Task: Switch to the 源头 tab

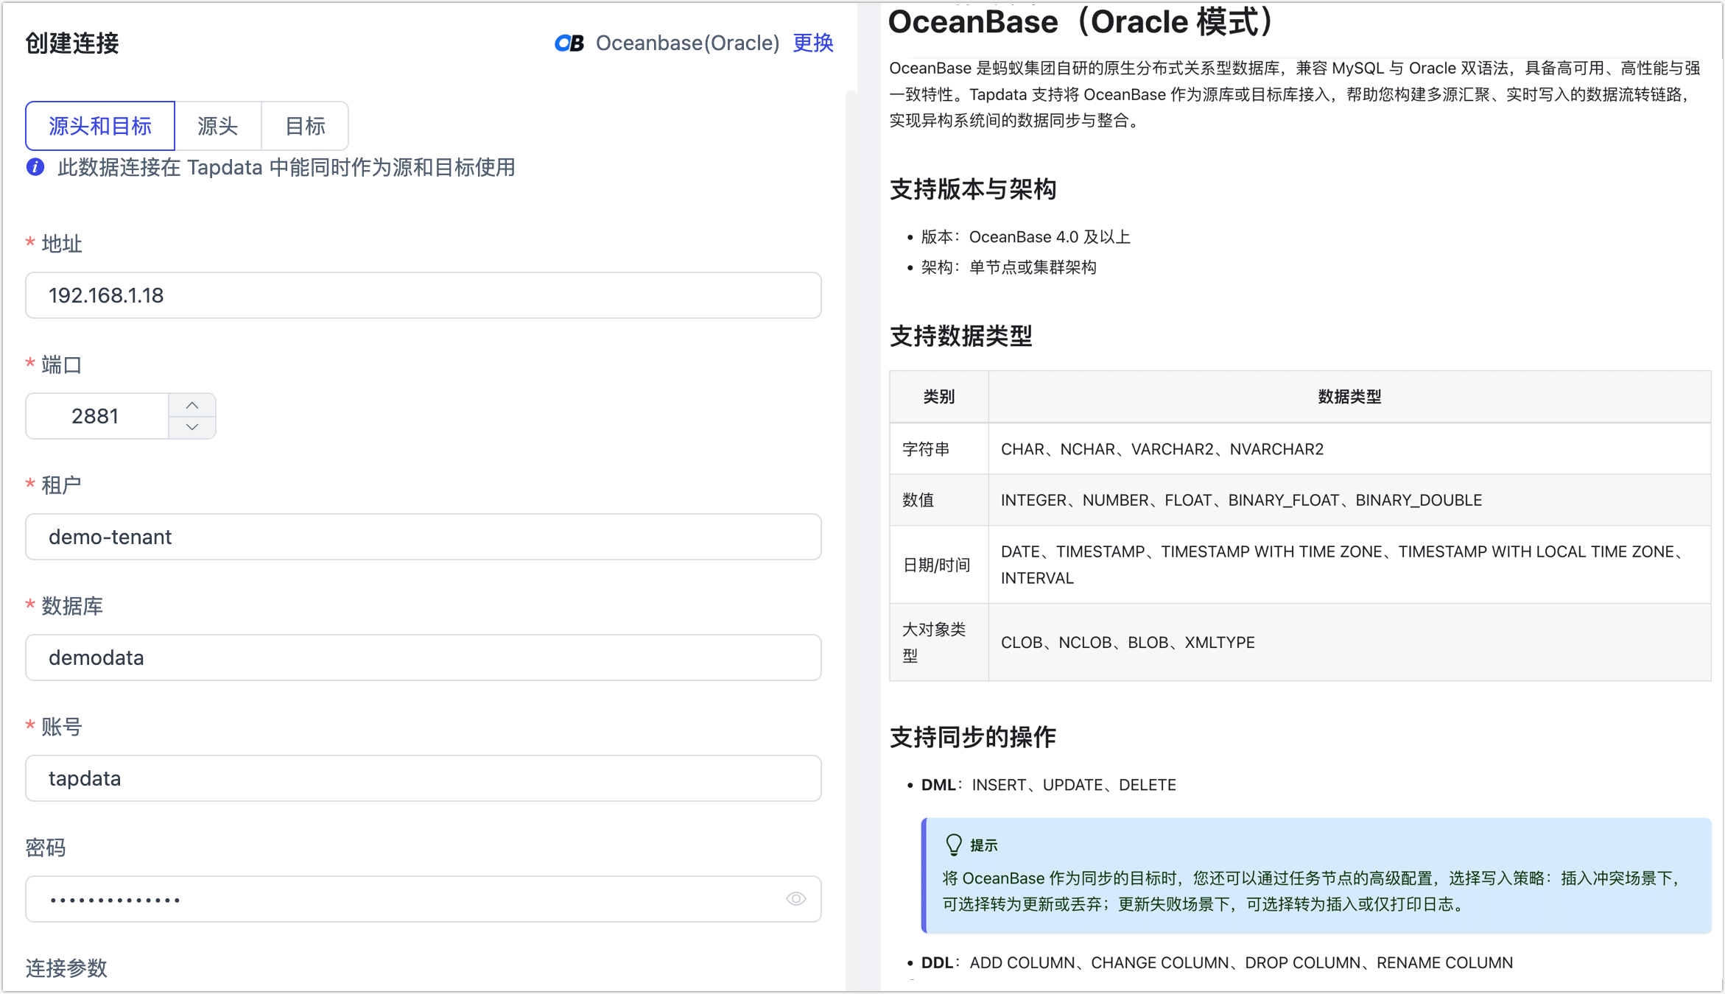Action: click(217, 126)
